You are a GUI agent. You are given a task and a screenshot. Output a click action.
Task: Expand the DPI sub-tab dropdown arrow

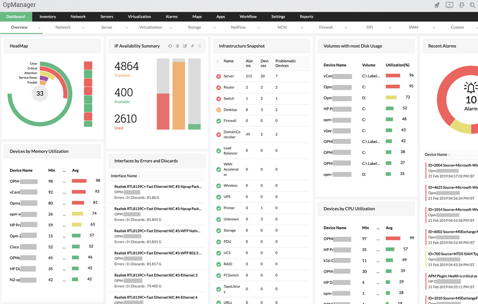[x=390, y=28]
